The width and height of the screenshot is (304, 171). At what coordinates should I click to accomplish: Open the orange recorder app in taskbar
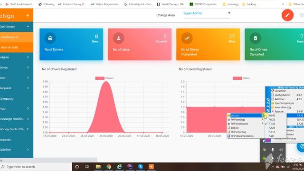point(151,167)
